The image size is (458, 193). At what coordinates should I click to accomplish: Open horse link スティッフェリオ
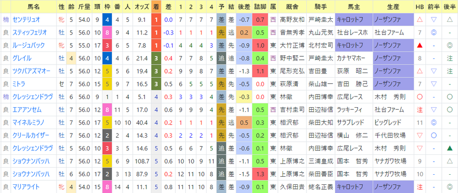pos(29,33)
